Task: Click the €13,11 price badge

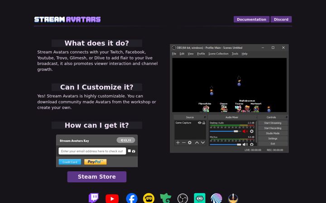Action: click(126, 140)
